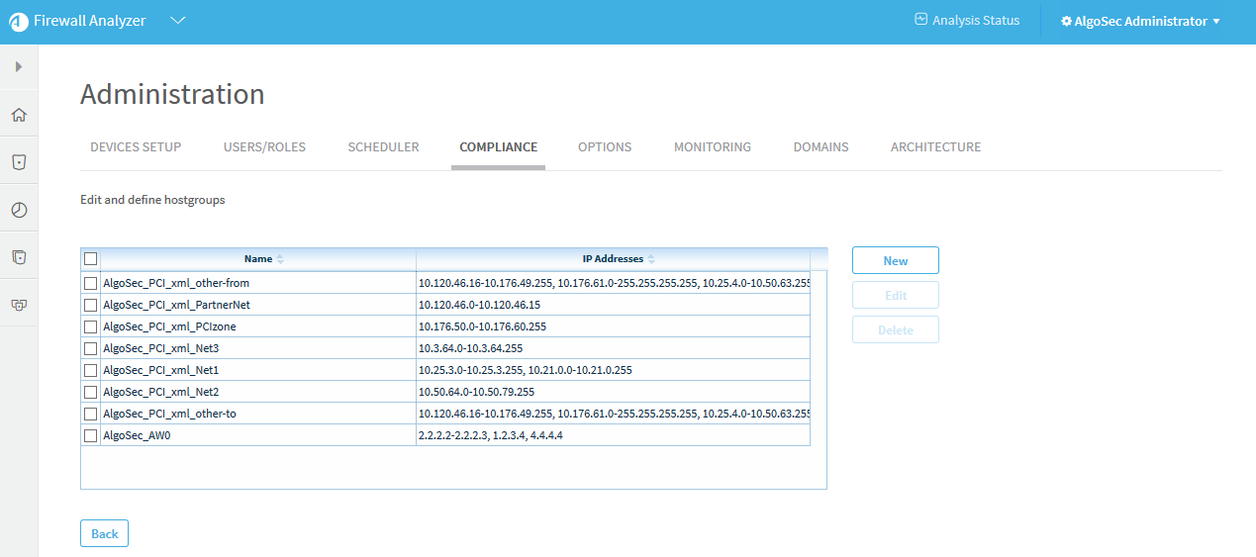
Task: Open the bottom linked-devices sidebar icon
Action: coord(19,305)
